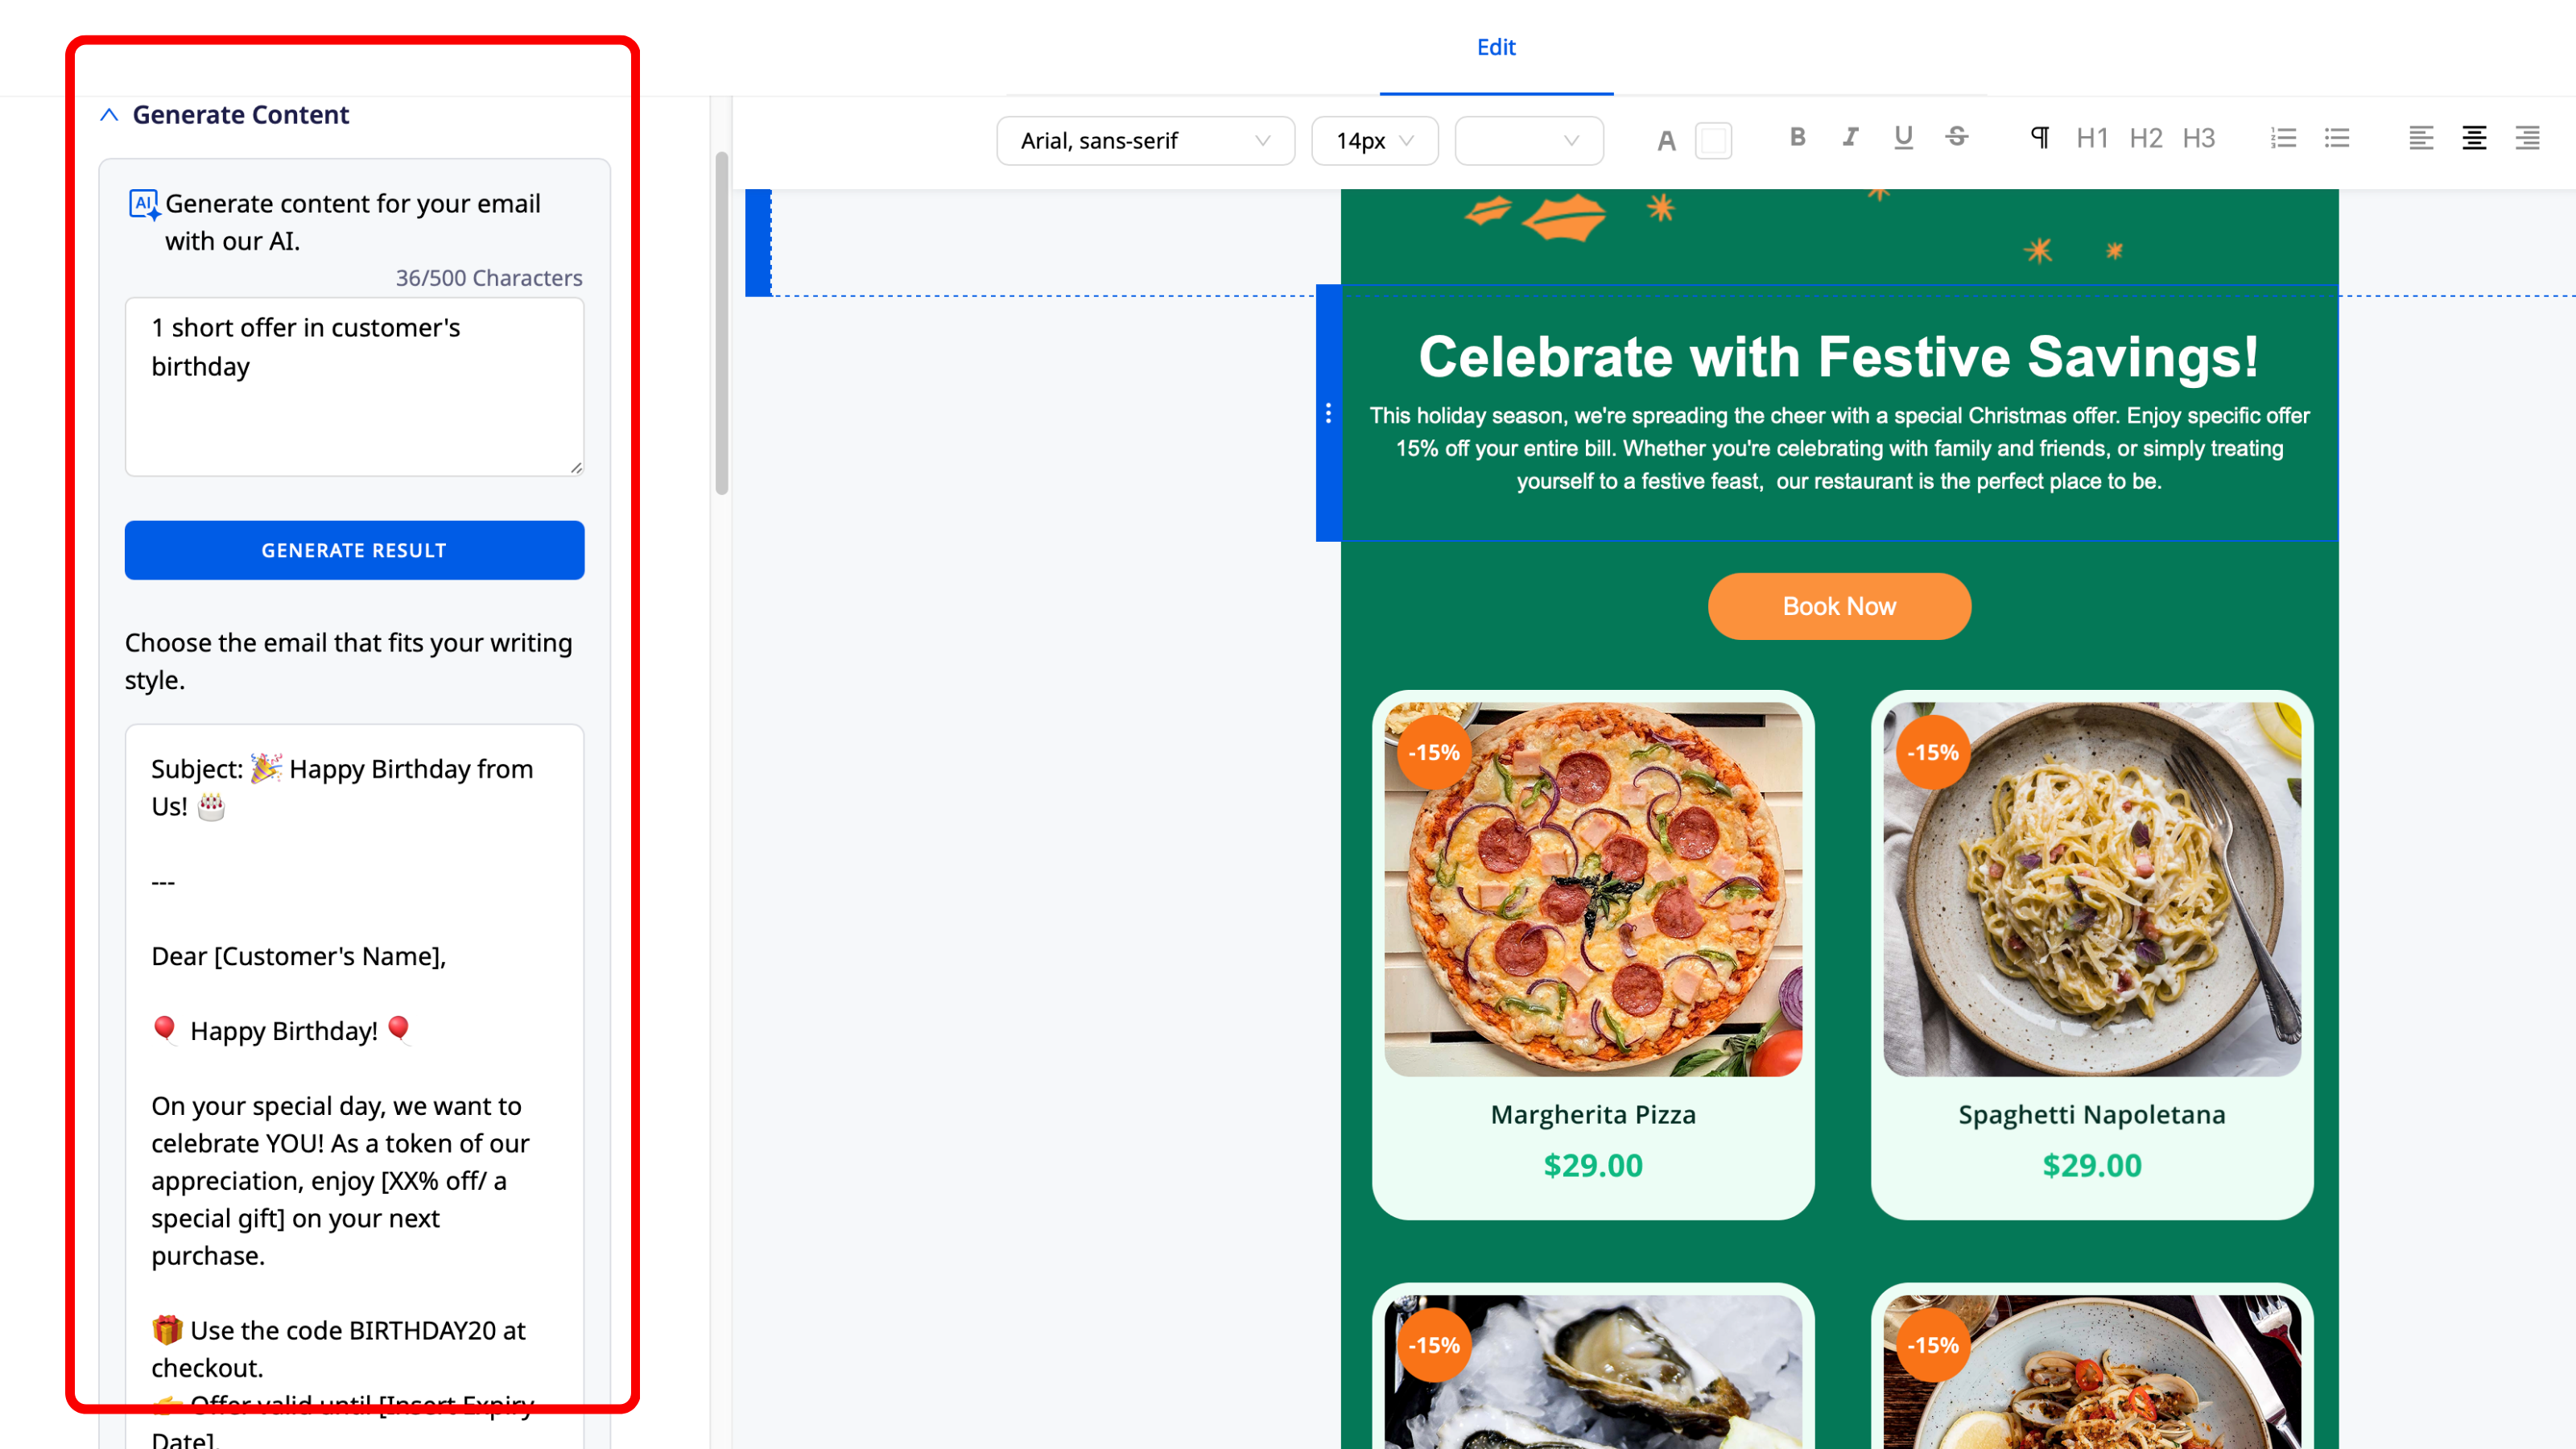Collapse the Generate Content section
2576x1449 pixels.
pos(110,115)
